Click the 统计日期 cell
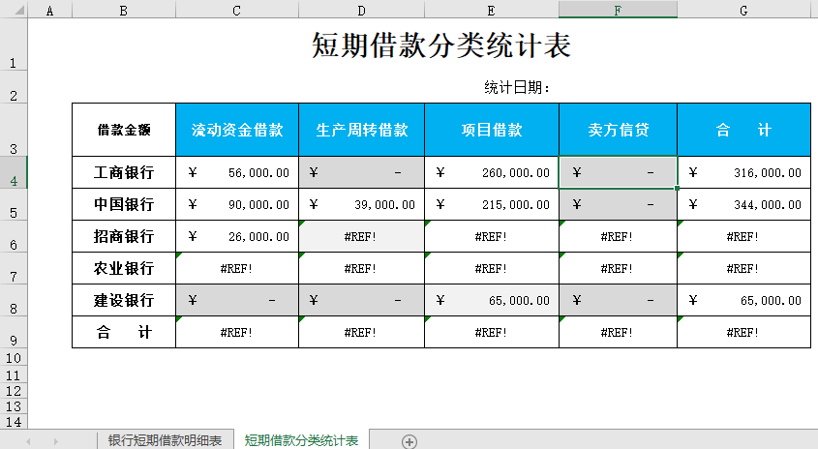Image resolution: width=818 pixels, height=449 pixels. coord(518,88)
